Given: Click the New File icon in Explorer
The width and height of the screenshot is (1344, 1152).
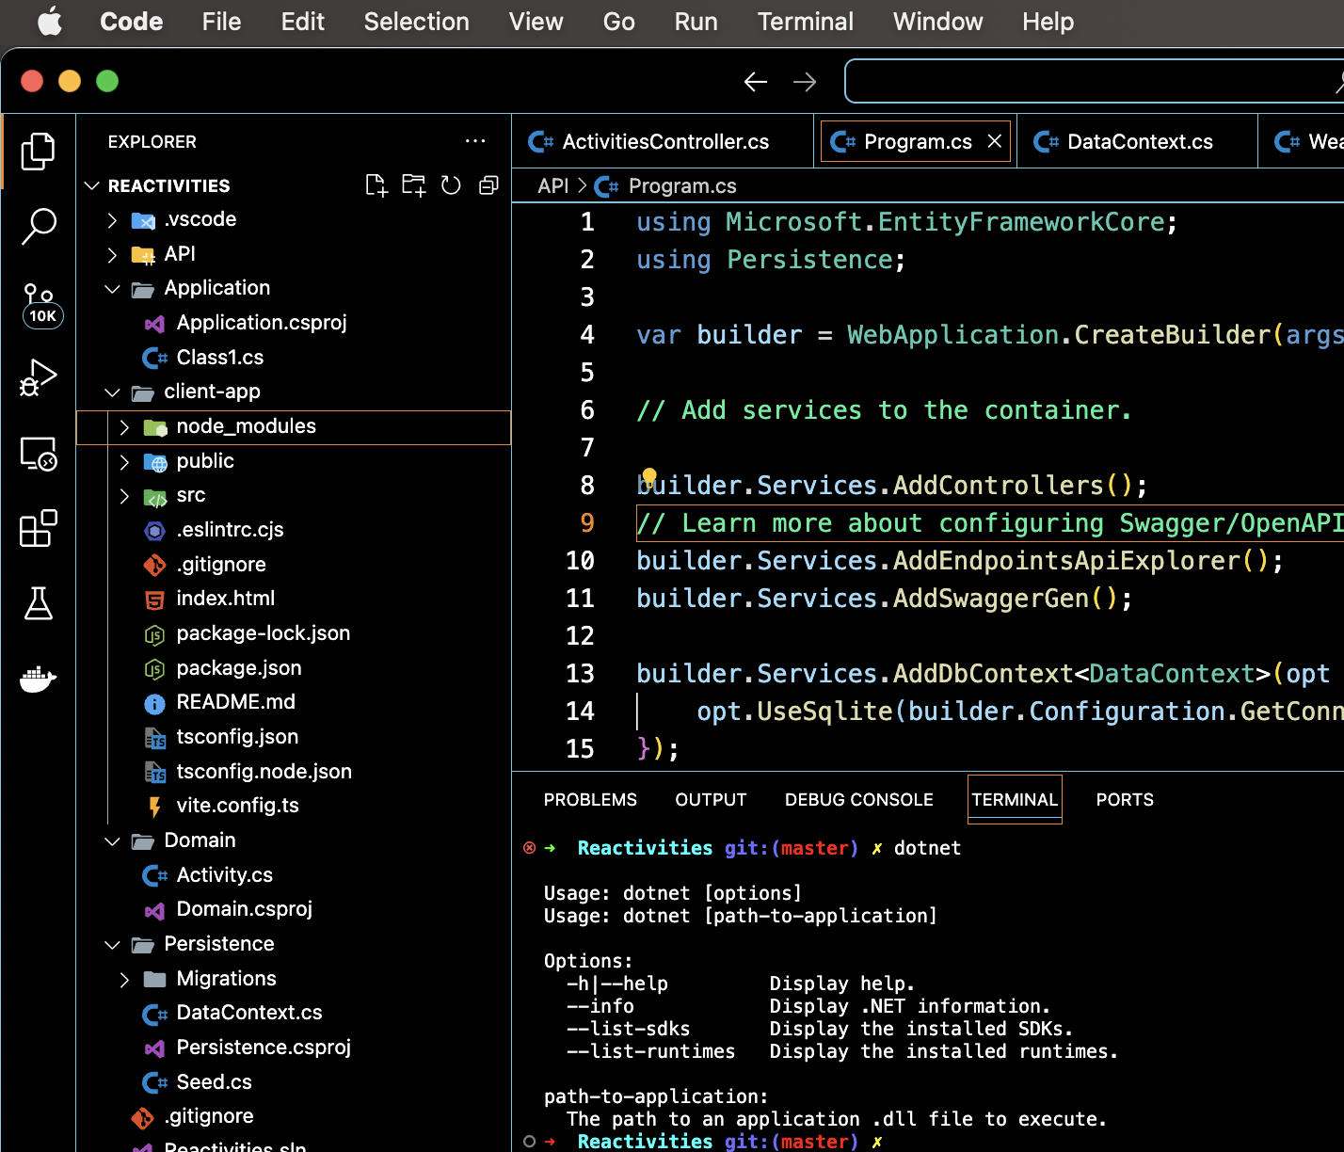Looking at the screenshot, I should [376, 185].
